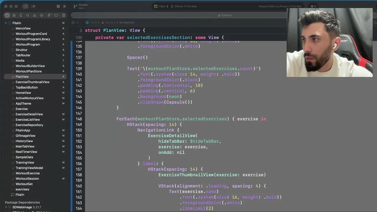The width and height of the screenshot is (377, 212).
Task: Click the Stop button in toolbar
Action: [58, 6]
